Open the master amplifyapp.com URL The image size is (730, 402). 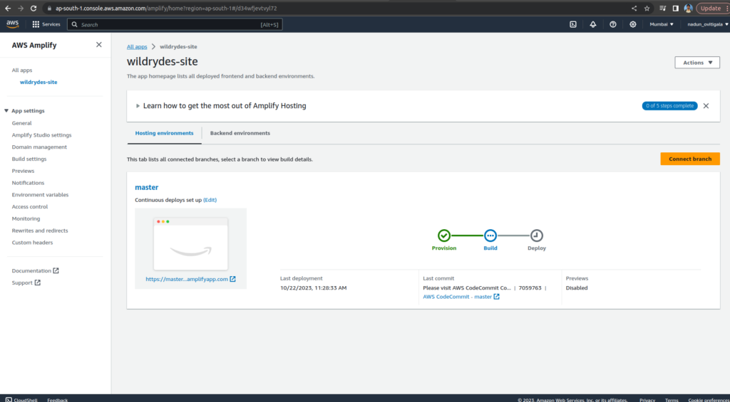[190, 280]
